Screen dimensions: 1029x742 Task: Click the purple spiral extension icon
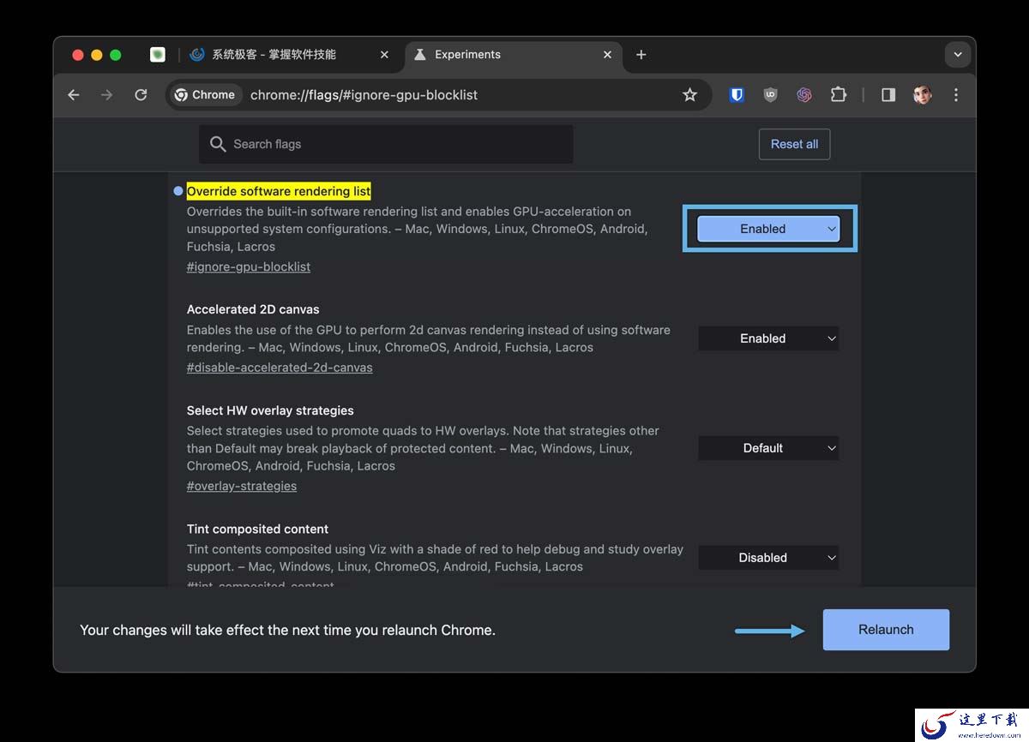[804, 95]
